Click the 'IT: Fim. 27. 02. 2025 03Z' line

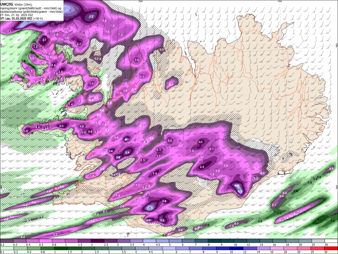(x=17, y=15)
